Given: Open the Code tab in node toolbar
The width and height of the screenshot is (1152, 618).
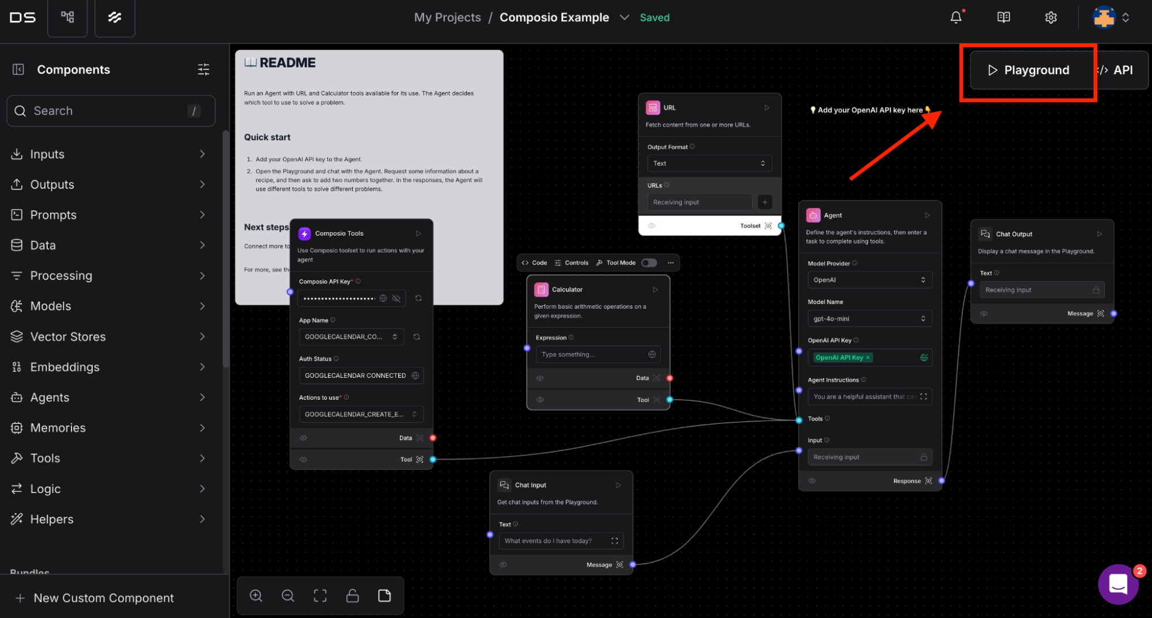Looking at the screenshot, I should tap(534, 263).
